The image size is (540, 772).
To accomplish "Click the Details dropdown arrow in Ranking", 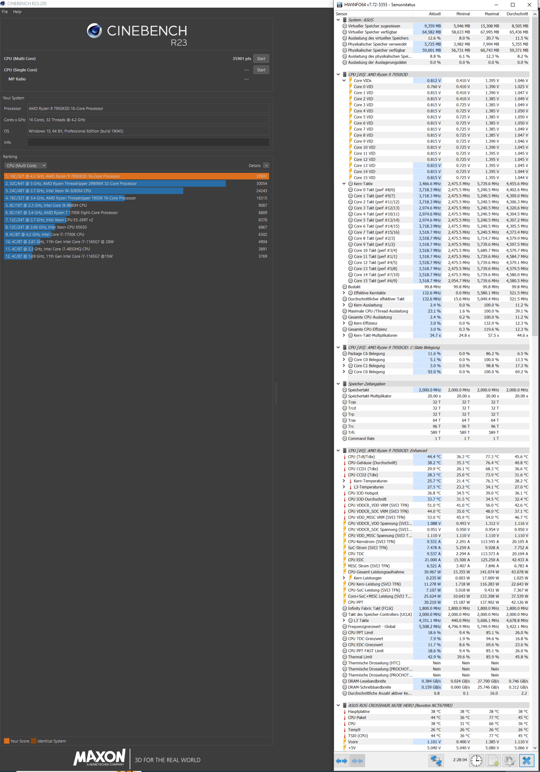I will tap(266, 166).
